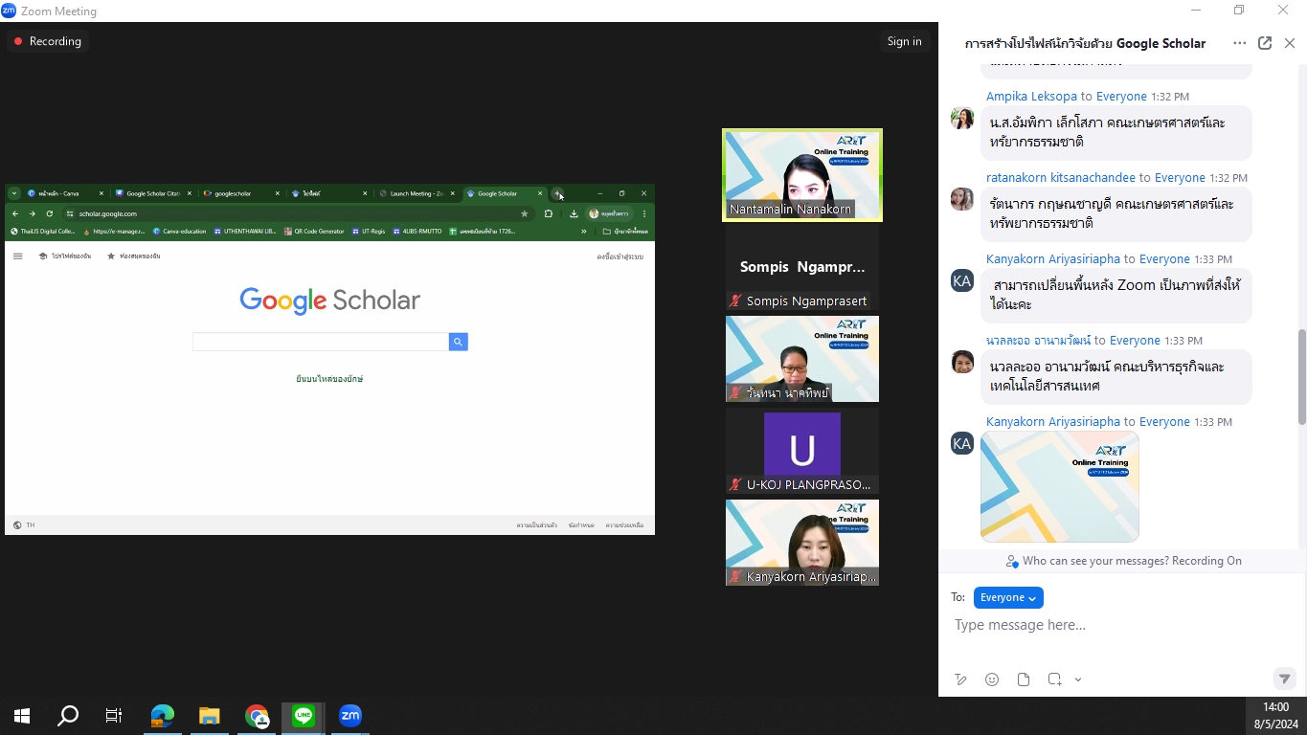This screenshot has height=735, width=1307.
Task: Click the back arrow in shared Chrome
Action: [x=15, y=213]
